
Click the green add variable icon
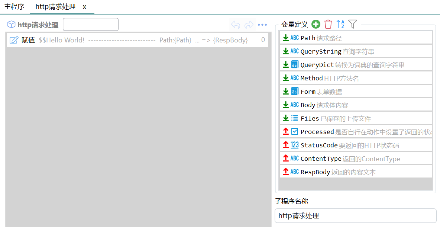click(x=316, y=24)
